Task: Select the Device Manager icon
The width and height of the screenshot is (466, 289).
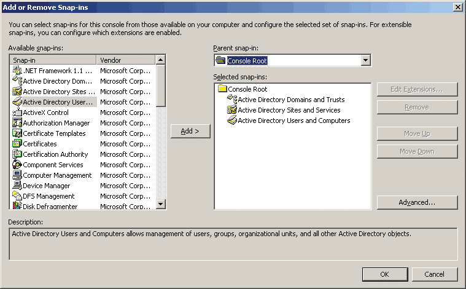Action: (x=17, y=186)
